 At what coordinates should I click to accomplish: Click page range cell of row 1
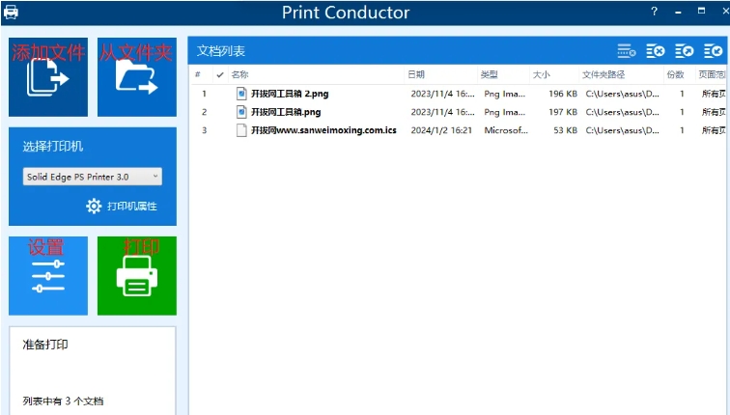click(x=714, y=94)
